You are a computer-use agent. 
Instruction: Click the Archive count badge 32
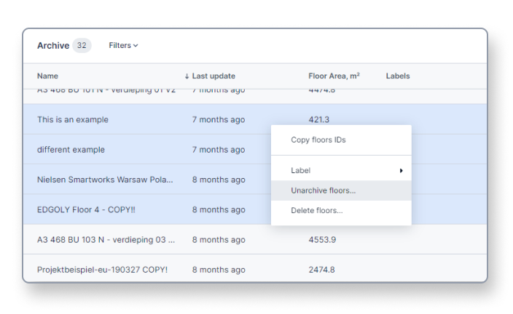(82, 45)
